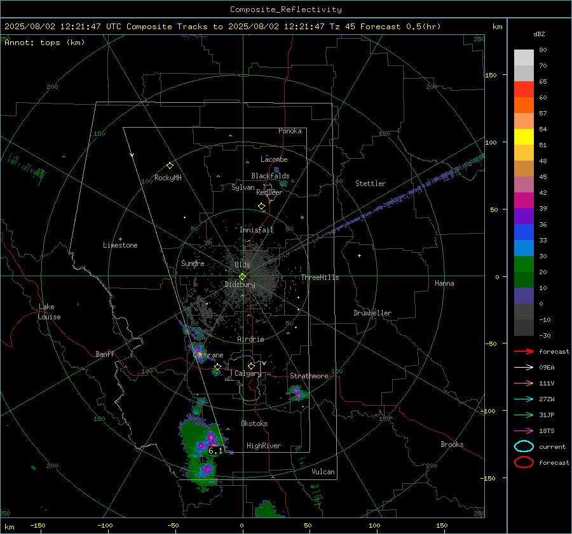Image resolution: width=572 pixels, height=534 pixels.
Task: Select the cyan 27ZW arrow legend entry
Action: (x=524, y=399)
